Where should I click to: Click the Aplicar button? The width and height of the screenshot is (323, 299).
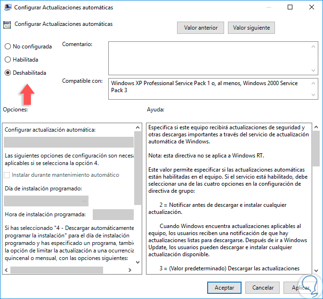(300, 288)
